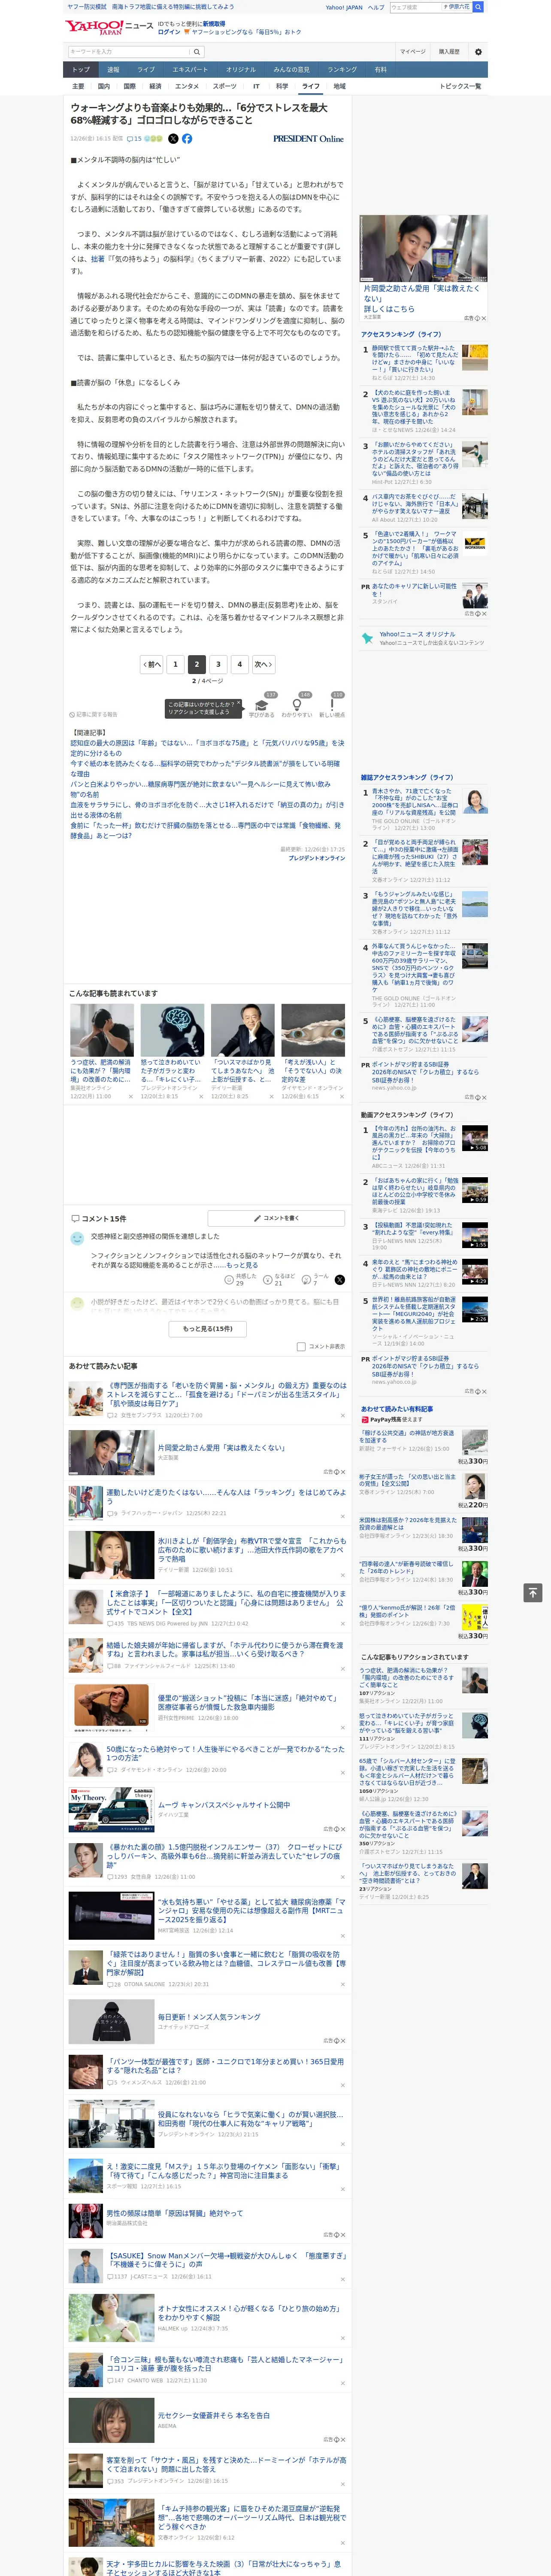
Task: Share article on Facebook icon
Action: [x=187, y=139]
